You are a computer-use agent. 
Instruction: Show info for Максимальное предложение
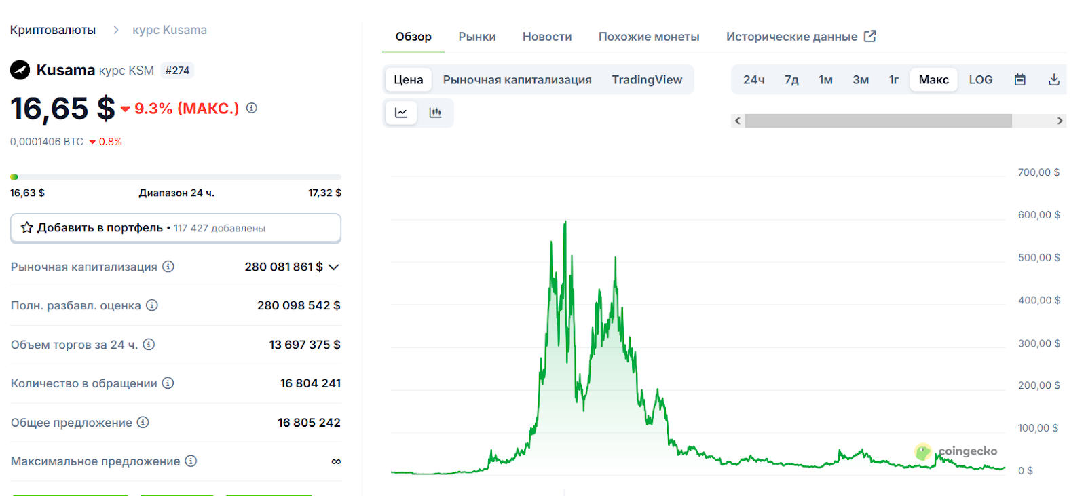click(x=191, y=461)
